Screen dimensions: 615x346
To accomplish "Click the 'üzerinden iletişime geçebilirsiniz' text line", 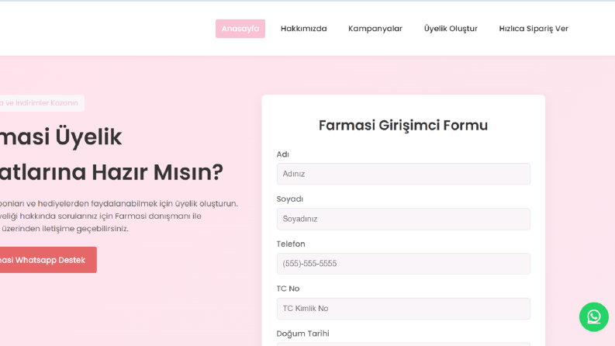I will 64,229.
